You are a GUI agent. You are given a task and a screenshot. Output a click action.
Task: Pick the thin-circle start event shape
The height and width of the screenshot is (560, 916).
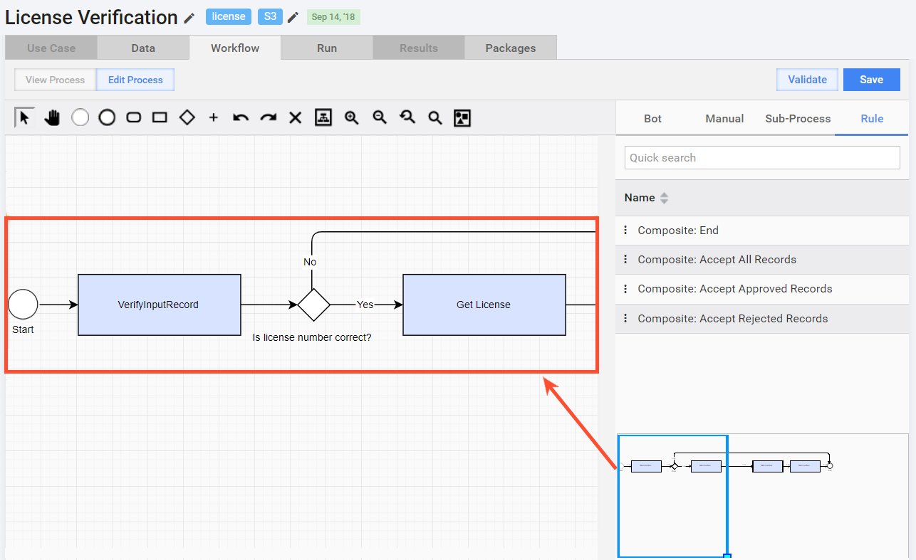[x=80, y=118]
